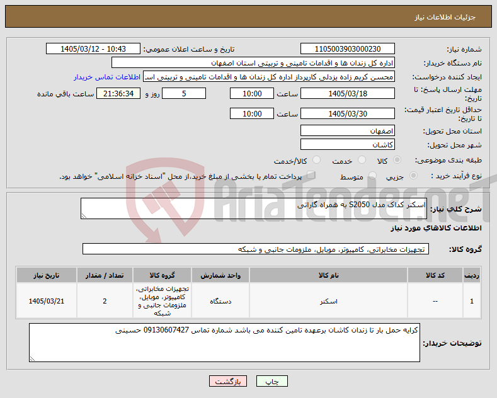Select the کالا radio button
Screen dimensions: 497x398
pyautogui.click(x=397, y=160)
